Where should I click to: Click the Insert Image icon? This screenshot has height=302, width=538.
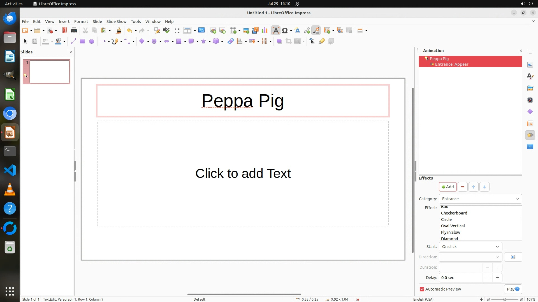tap(246, 30)
